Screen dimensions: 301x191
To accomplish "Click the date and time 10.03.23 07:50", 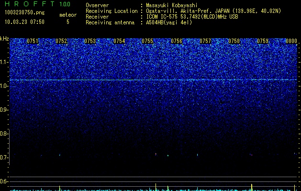I will coord(24,22).
